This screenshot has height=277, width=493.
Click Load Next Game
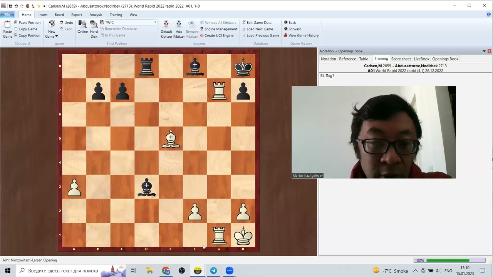point(257,29)
